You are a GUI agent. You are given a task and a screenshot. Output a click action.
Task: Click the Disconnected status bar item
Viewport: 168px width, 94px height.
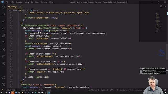tap(45, 90)
